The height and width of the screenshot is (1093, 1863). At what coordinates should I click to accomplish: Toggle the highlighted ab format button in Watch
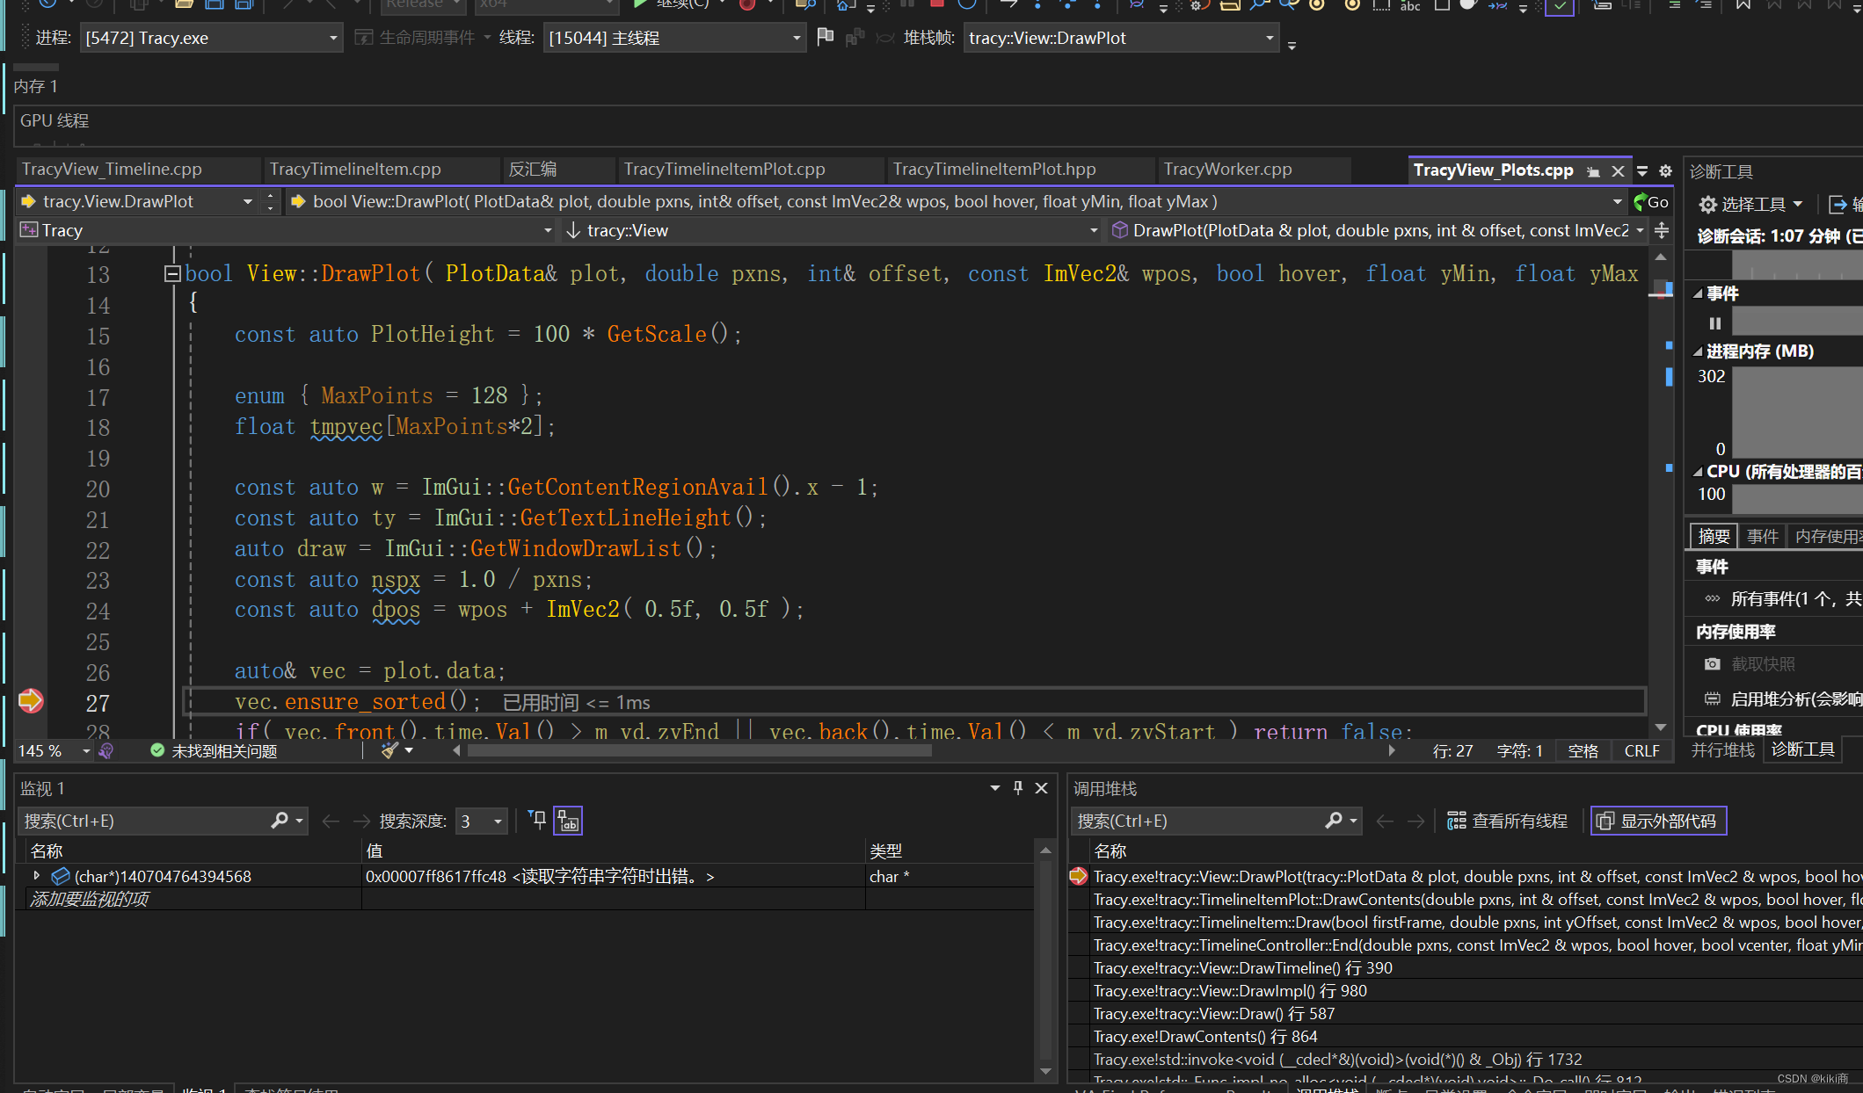click(568, 821)
